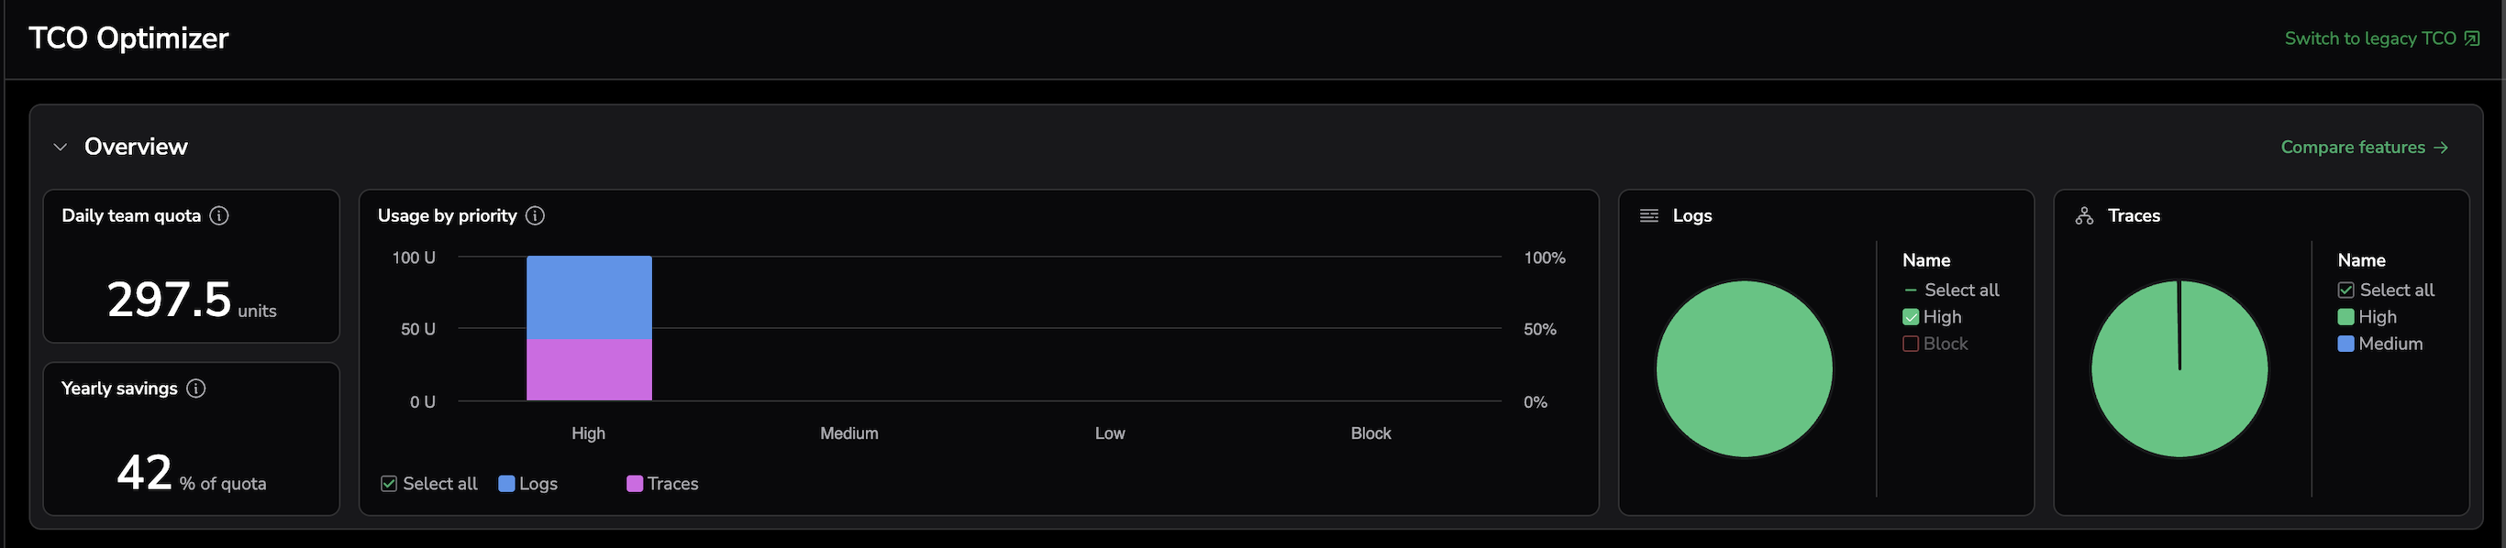2506x548 pixels.
Task: Toggle Select all checkbox under usage chart
Action: click(389, 484)
